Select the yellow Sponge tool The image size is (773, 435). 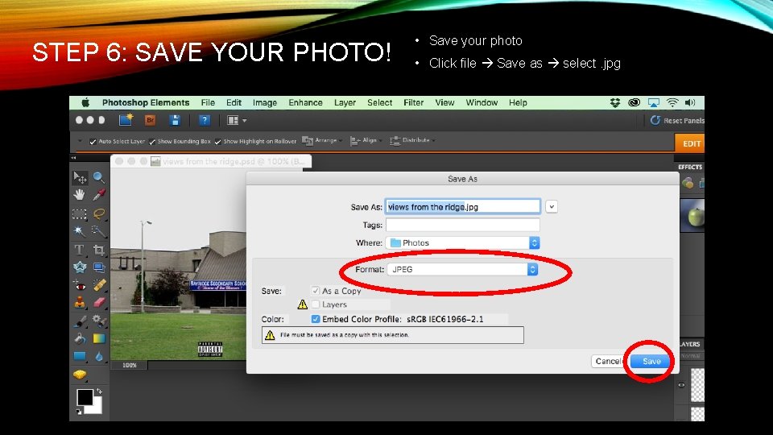pos(80,375)
